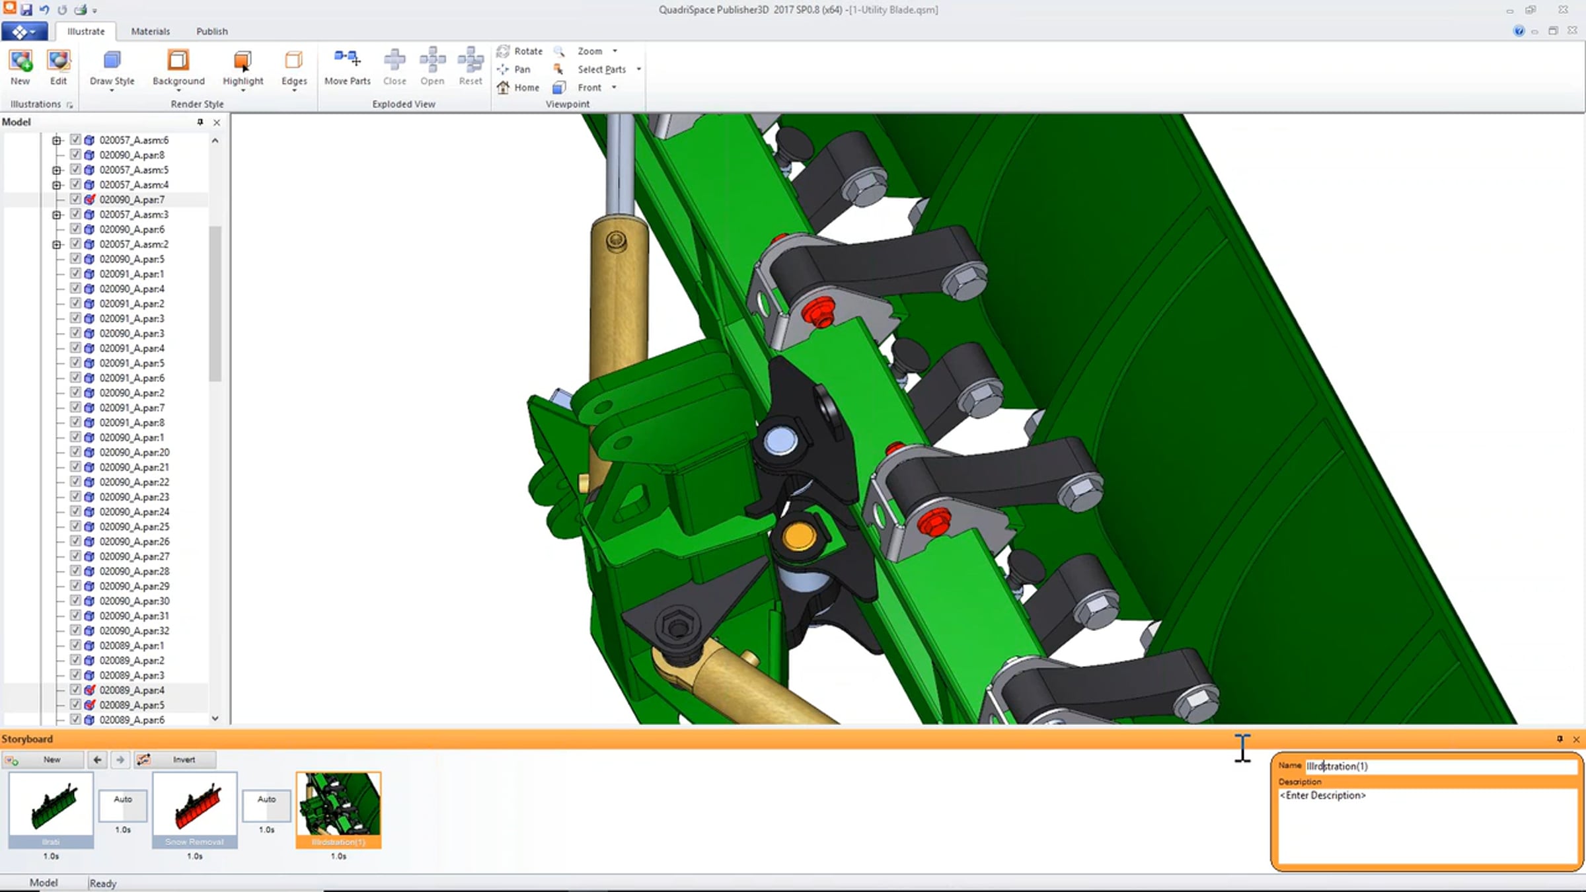Expand tree node 020057_A.asm:6

tap(57, 140)
